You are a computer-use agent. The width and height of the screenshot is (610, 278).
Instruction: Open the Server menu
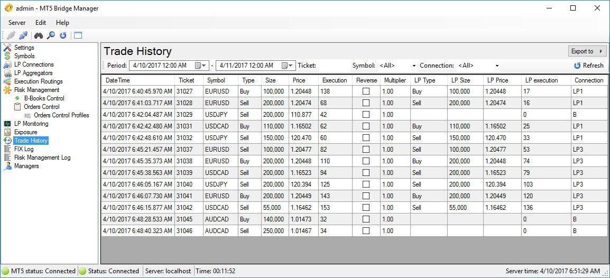tap(17, 23)
